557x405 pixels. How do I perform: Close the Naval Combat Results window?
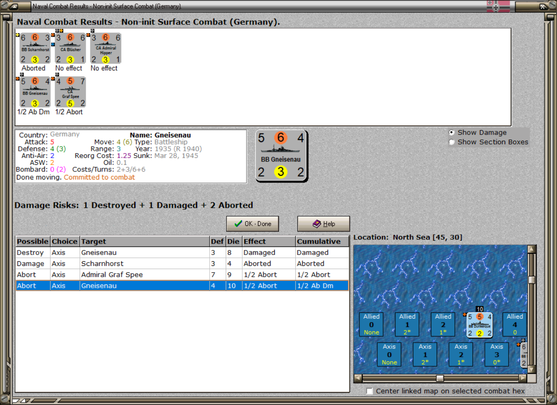coord(543,6)
